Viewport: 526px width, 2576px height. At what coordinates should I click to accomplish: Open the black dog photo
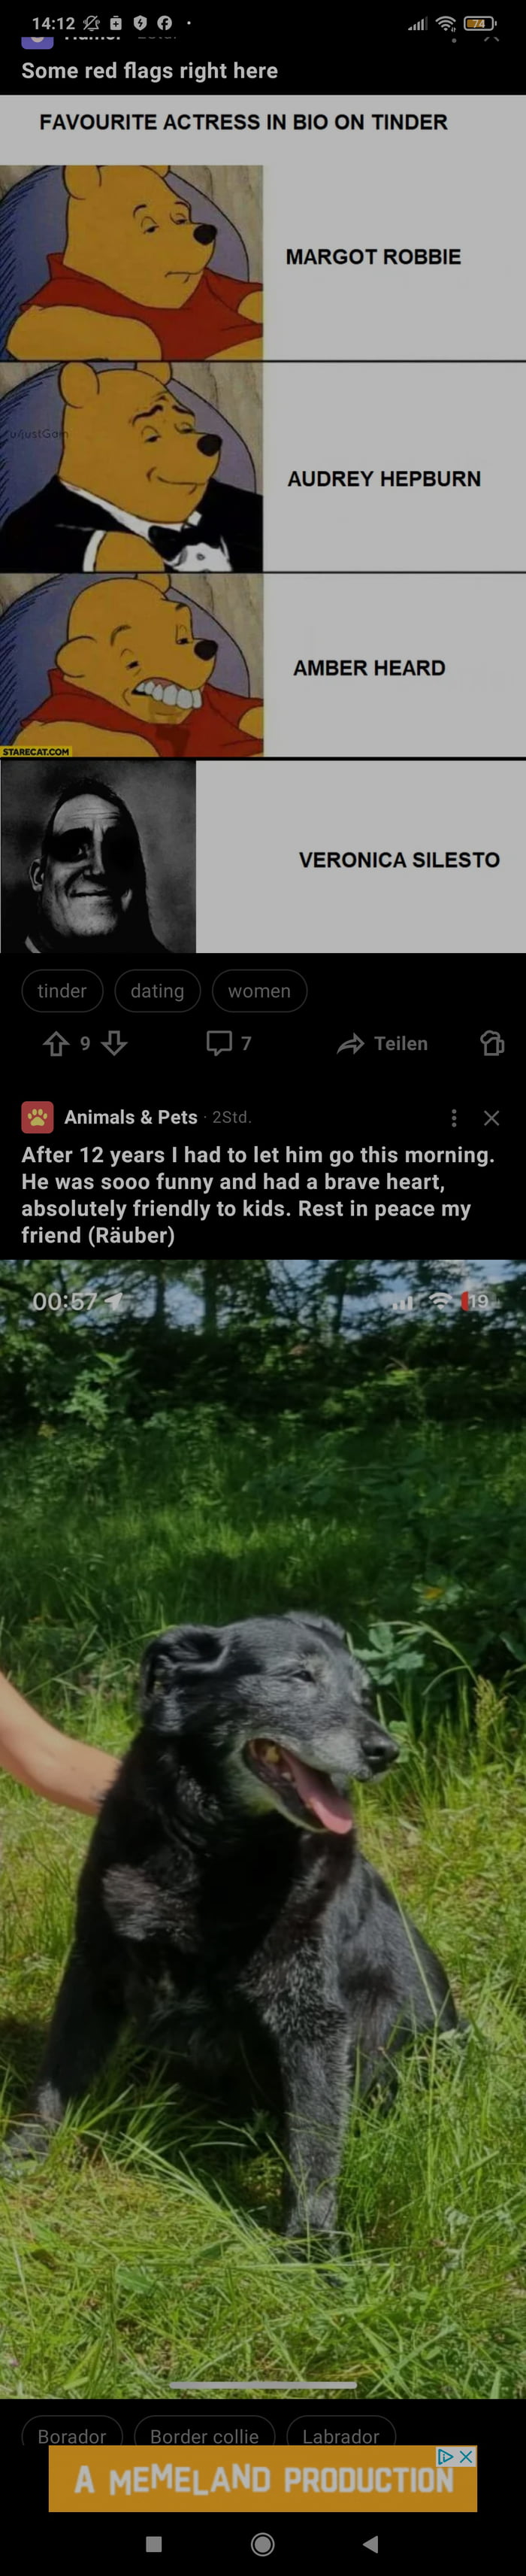tap(263, 1828)
